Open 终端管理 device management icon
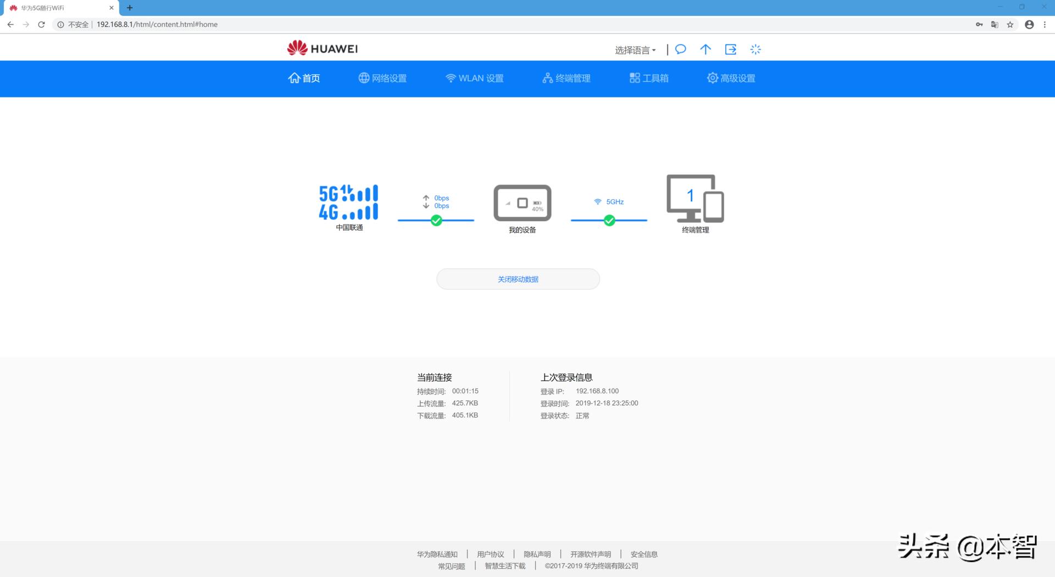The height and width of the screenshot is (577, 1055). pyautogui.click(x=548, y=78)
